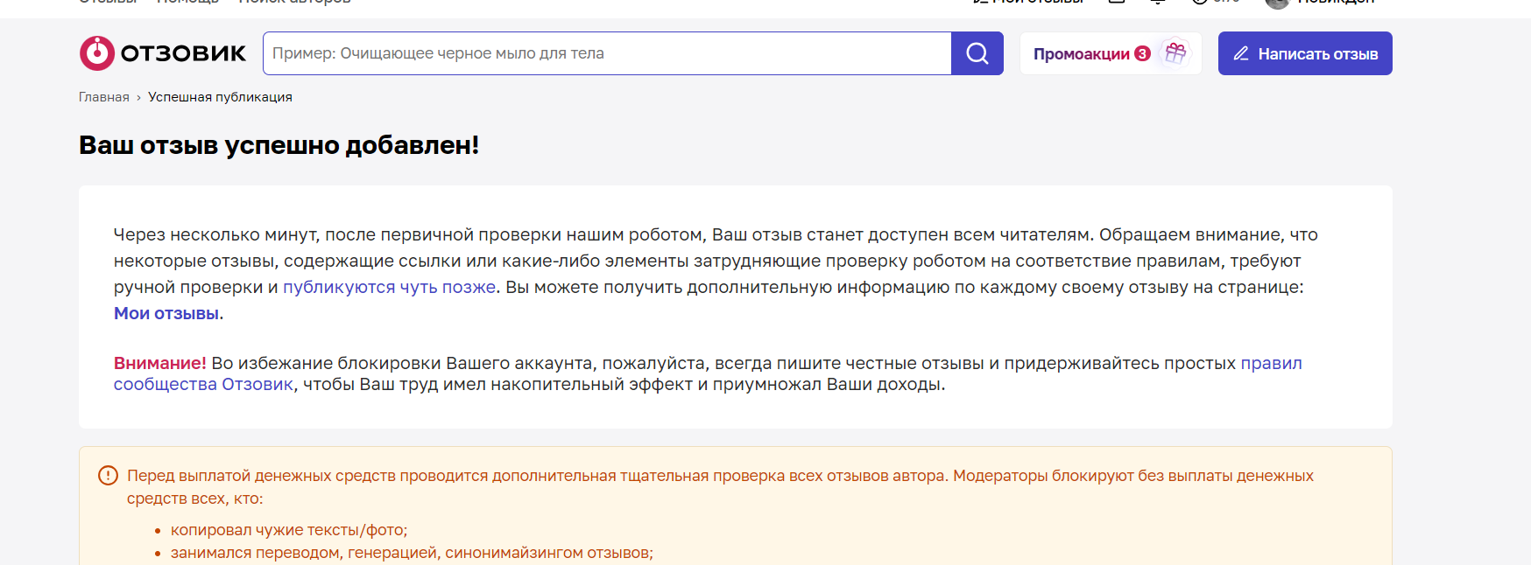
Task: Open the Мои отзывы link in text
Action: pyautogui.click(x=166, y=313)
